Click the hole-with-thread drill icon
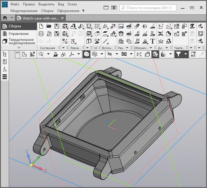This screenshot has width=207, height=188. click(x=89, y=26)
